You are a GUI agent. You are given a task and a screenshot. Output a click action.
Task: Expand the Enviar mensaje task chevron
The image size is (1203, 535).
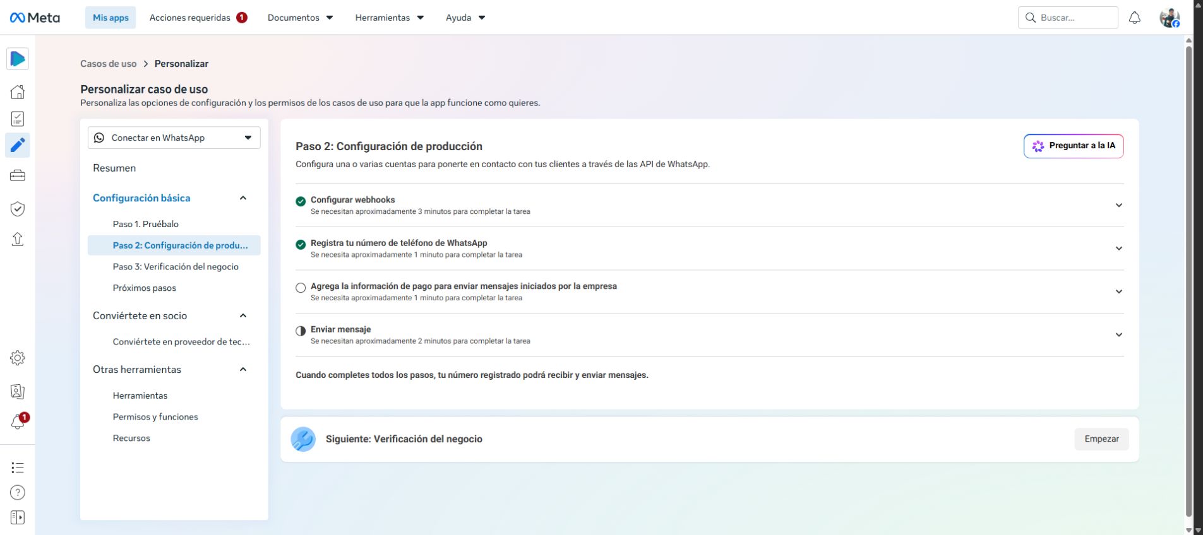pos(1118,335)
